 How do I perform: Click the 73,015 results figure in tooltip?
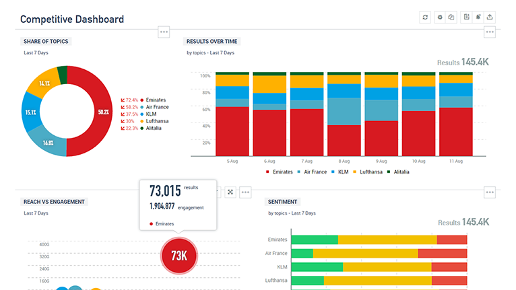tap(165, 190)
